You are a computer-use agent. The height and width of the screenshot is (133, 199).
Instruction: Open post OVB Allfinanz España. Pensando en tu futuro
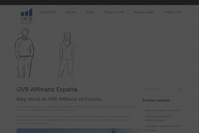(162, 128)
